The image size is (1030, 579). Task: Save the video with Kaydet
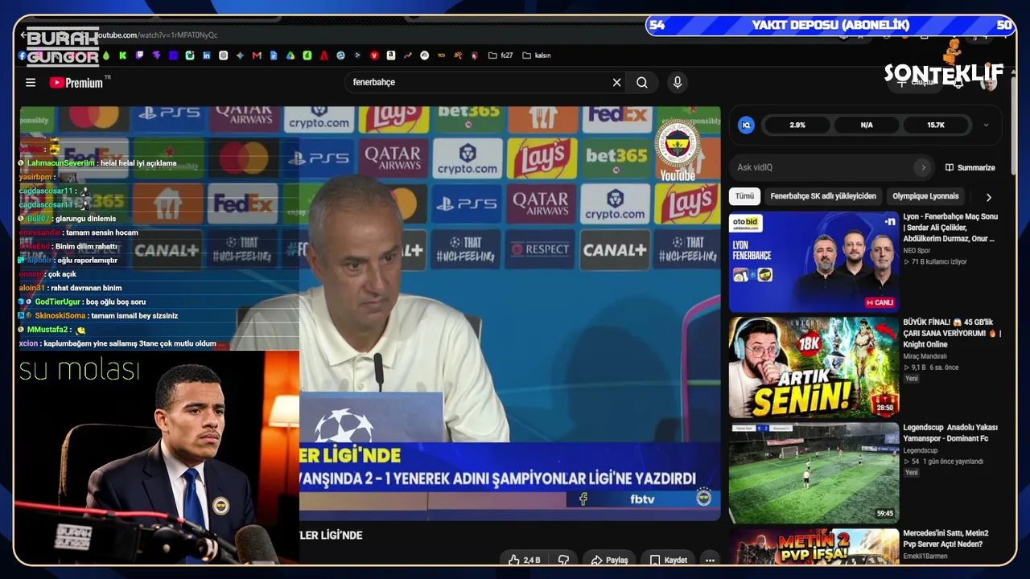click(x=669, y=560)
